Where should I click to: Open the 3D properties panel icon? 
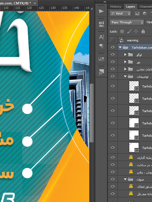[x=101, y=24]
